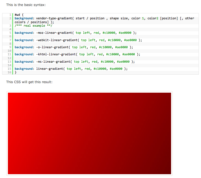Click "#ae0000" value in the -webkit line
The height and width of the screenshot is (178, 201).
click(130, 40)
